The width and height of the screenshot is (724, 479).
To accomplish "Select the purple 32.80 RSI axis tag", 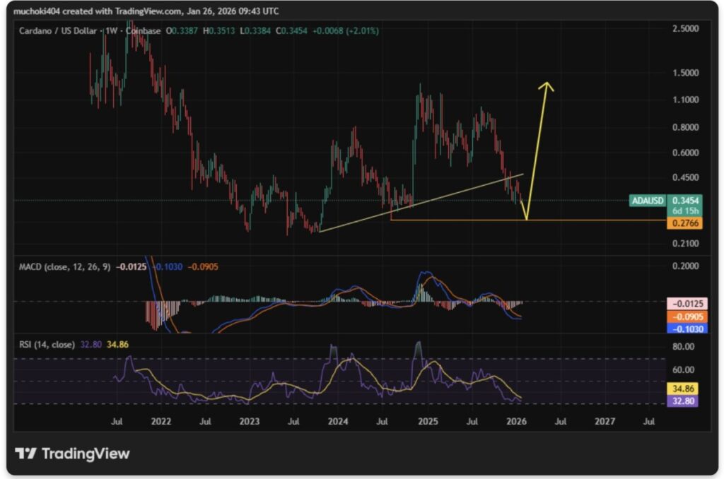I will (683, 401).
